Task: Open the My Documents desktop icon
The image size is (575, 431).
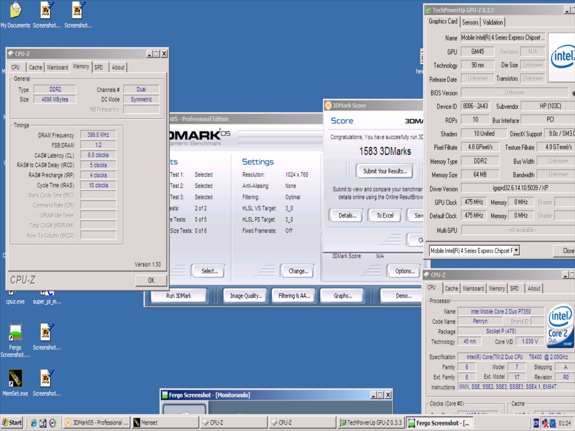Action: click(15, 14)
